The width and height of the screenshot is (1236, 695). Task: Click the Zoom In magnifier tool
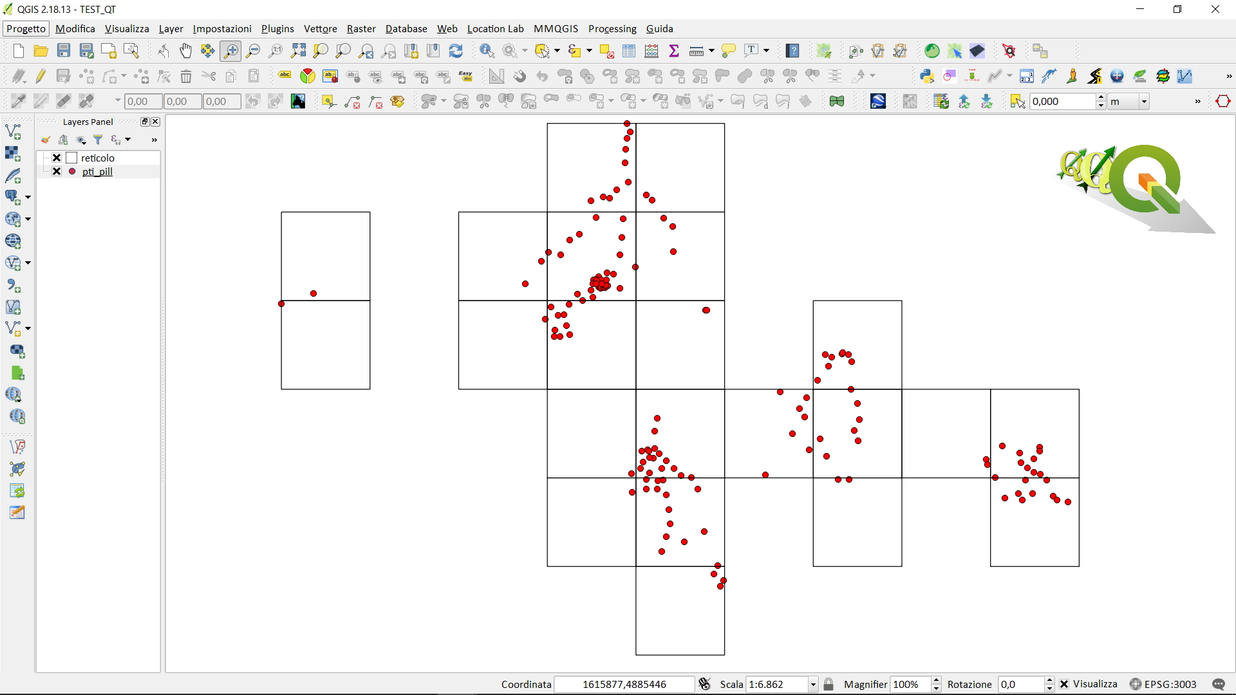point(230,51)
